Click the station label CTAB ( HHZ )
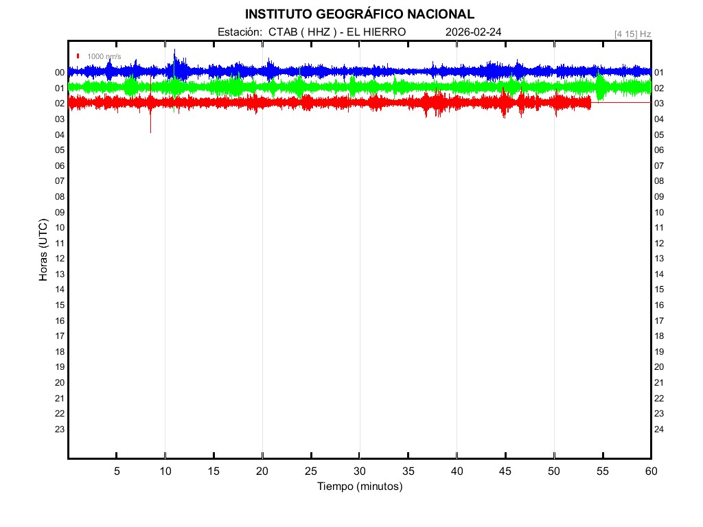 [x=301, y=32]
